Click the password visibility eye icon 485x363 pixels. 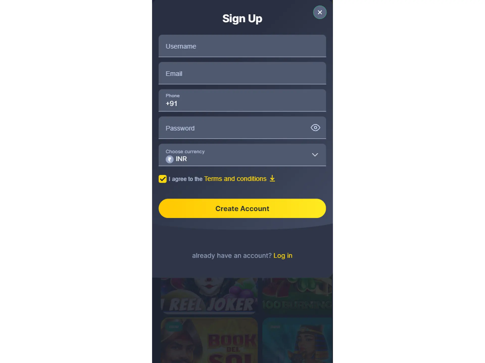point(316,127)
